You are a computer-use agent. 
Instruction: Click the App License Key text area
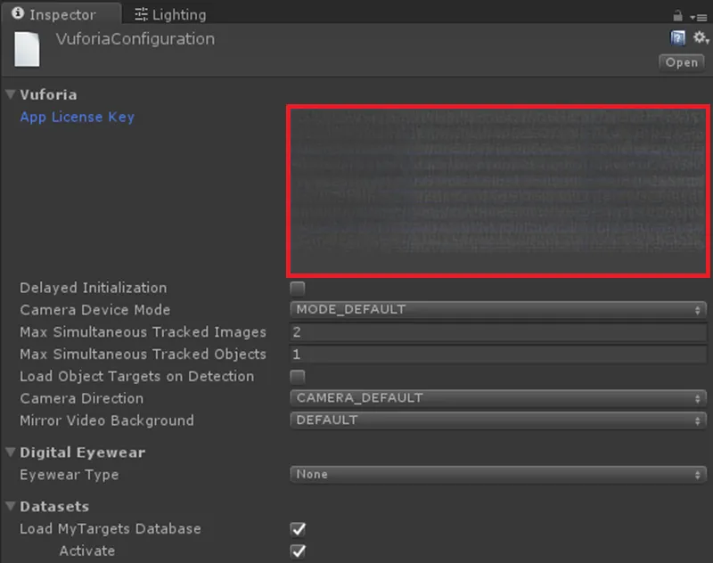click(x=498, y=191)
